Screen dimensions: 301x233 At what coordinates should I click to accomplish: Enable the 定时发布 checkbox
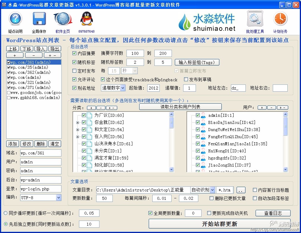pyautogui.click(x=75, y=71)
